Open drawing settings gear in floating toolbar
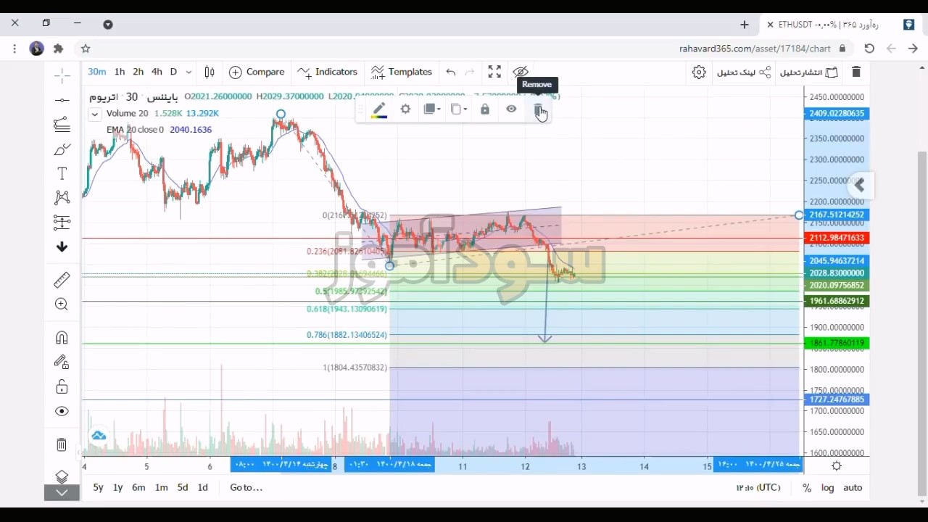 405,109
